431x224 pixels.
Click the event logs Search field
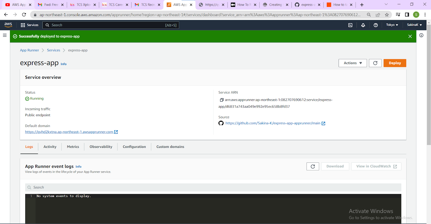pyautogui.click(x=213, y=187)
